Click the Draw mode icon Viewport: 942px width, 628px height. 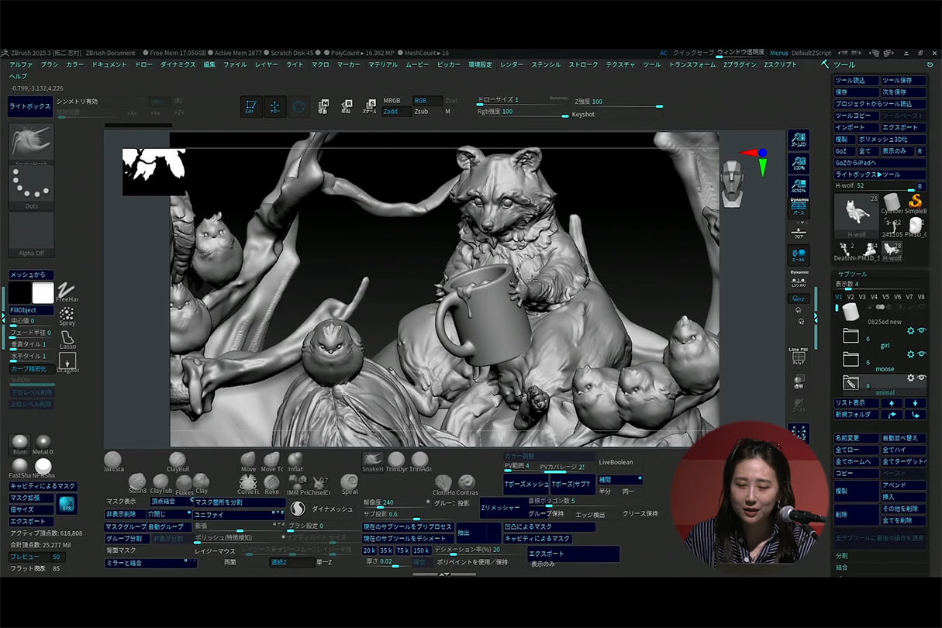[x=274, y=107]
